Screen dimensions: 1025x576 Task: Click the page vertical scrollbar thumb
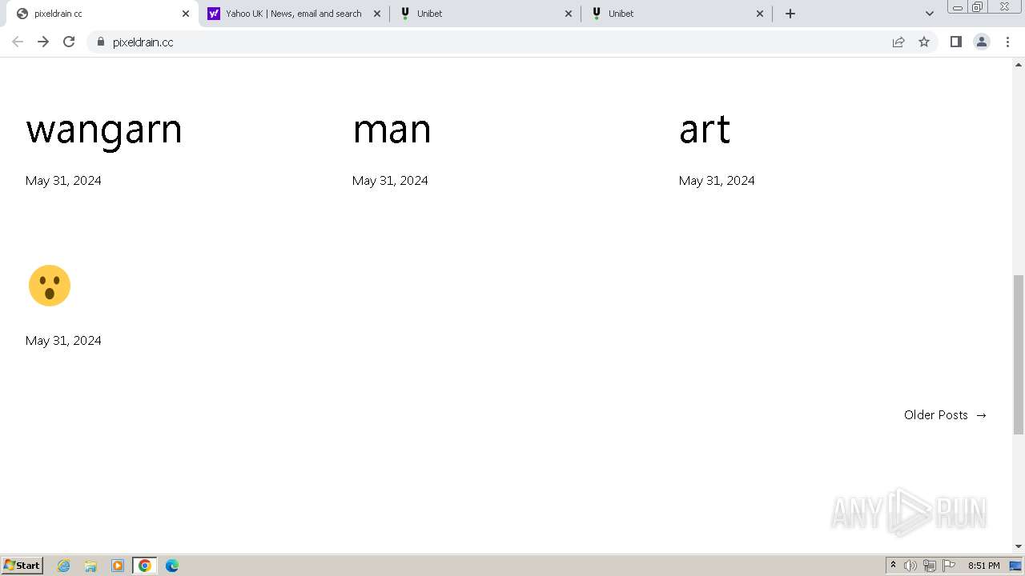(x=1019, y=354)
